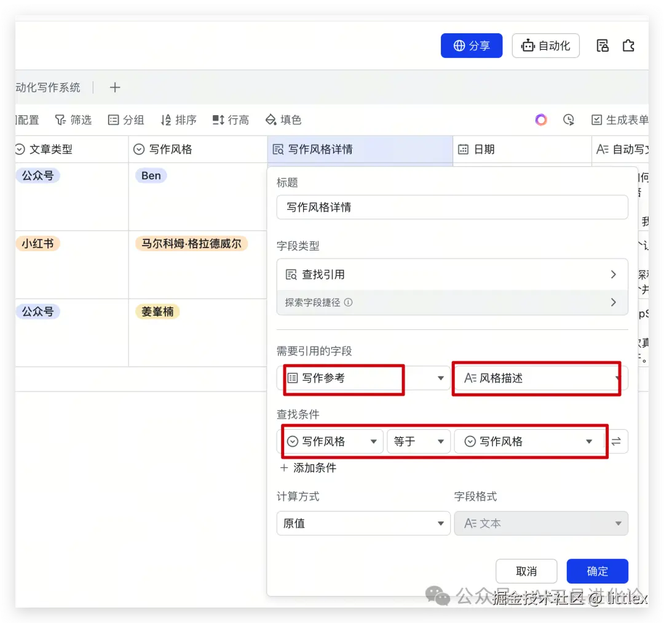This screenshot has width=664, height=623.
Task: Click the rainbow AI assistant icon
Action: pos(540,119)
